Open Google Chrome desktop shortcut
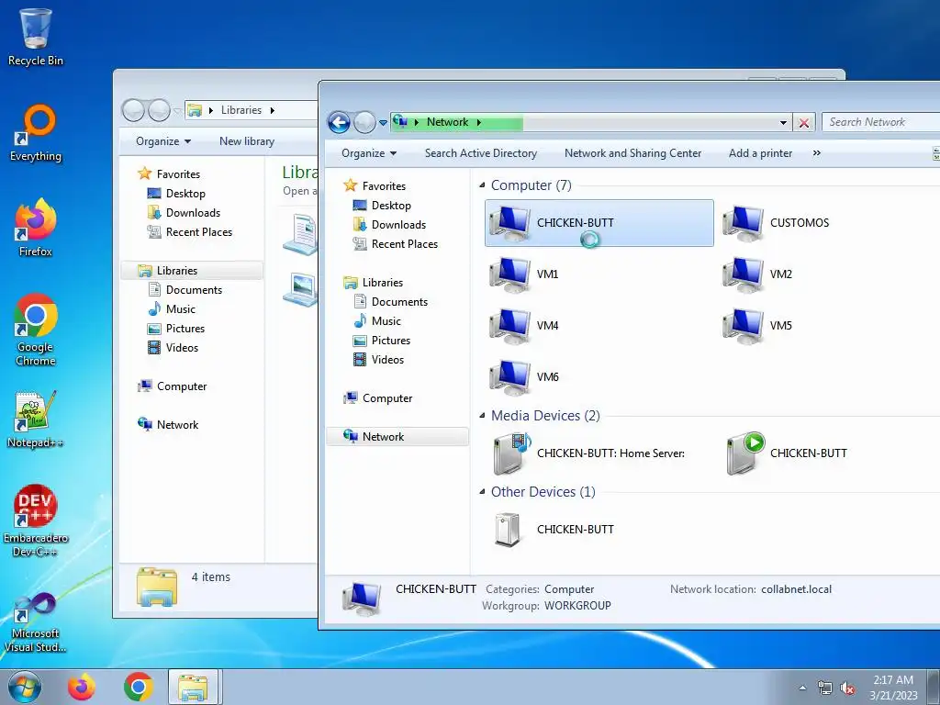940x705 pixels. 36,330
